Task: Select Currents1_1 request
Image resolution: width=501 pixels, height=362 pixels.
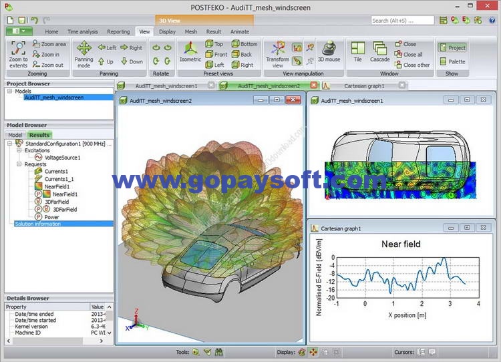Action: pyautogui.click(x=59, y=179)
